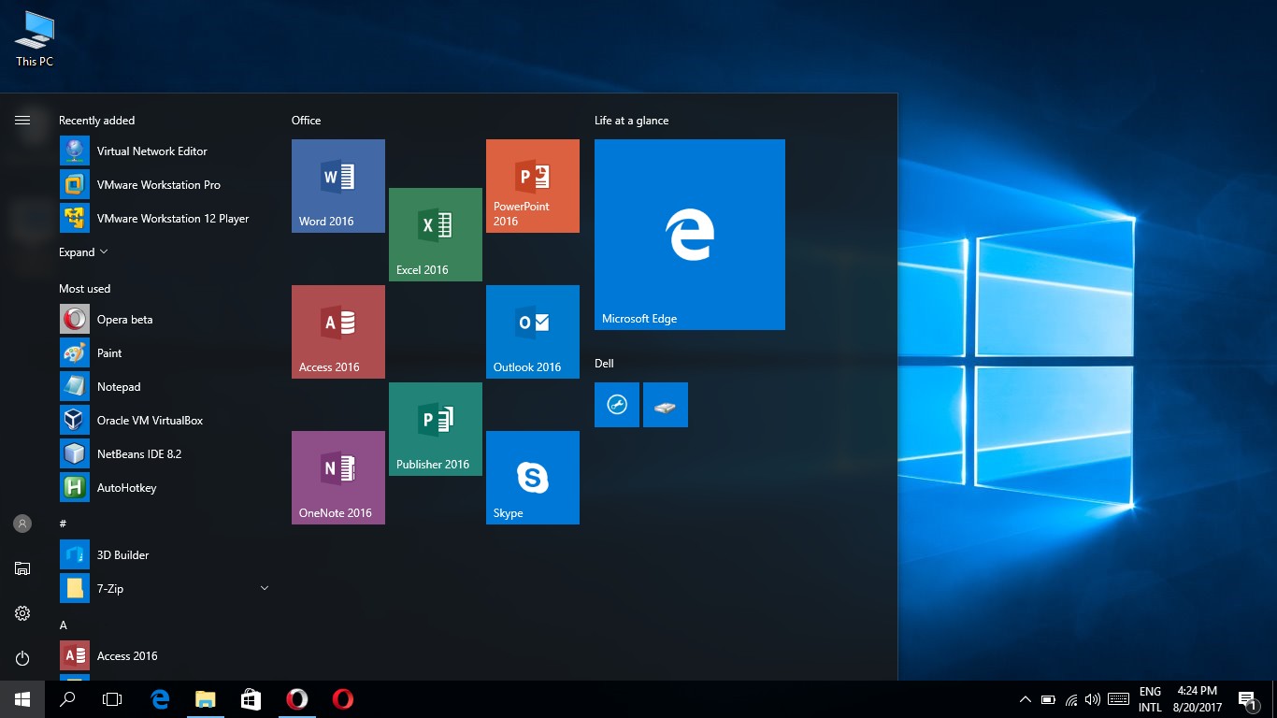Launch Excel 2016 from its tile

tap(435, 234)
